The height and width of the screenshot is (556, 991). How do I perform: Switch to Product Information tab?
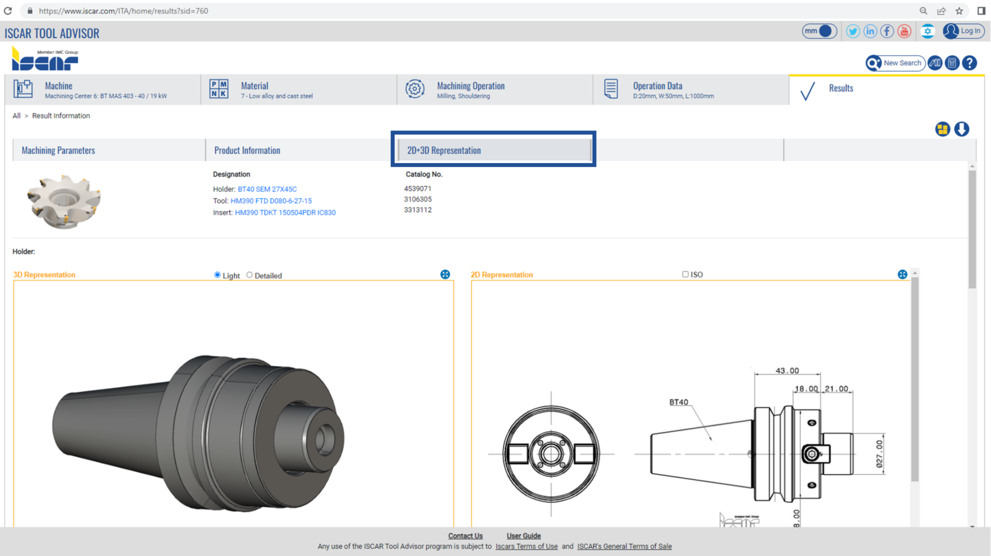click(x=247, y=150)
